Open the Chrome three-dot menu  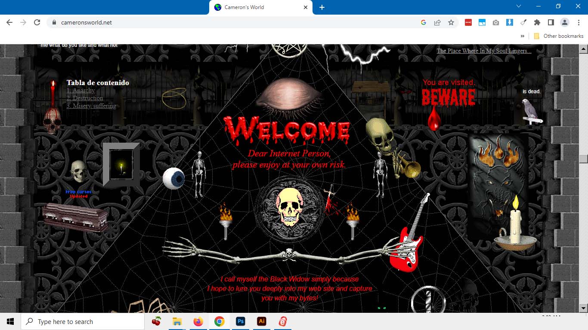[x=578, y=22]
